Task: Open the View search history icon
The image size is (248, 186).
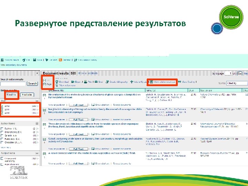Action: (x=75, y=60)
